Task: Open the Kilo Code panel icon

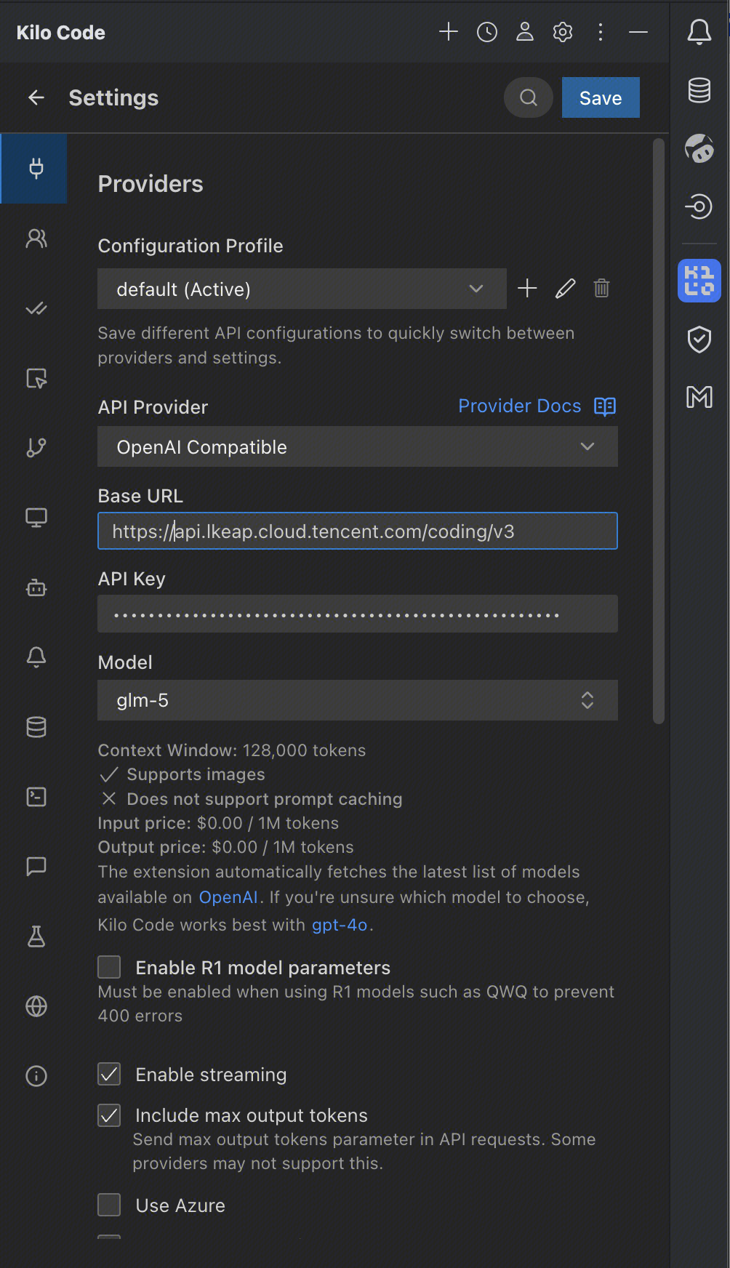Action: (699, 281)
